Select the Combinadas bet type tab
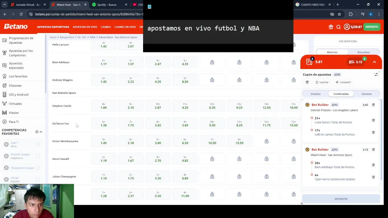The width and height of the screenshot is (388, 218). 341,94
